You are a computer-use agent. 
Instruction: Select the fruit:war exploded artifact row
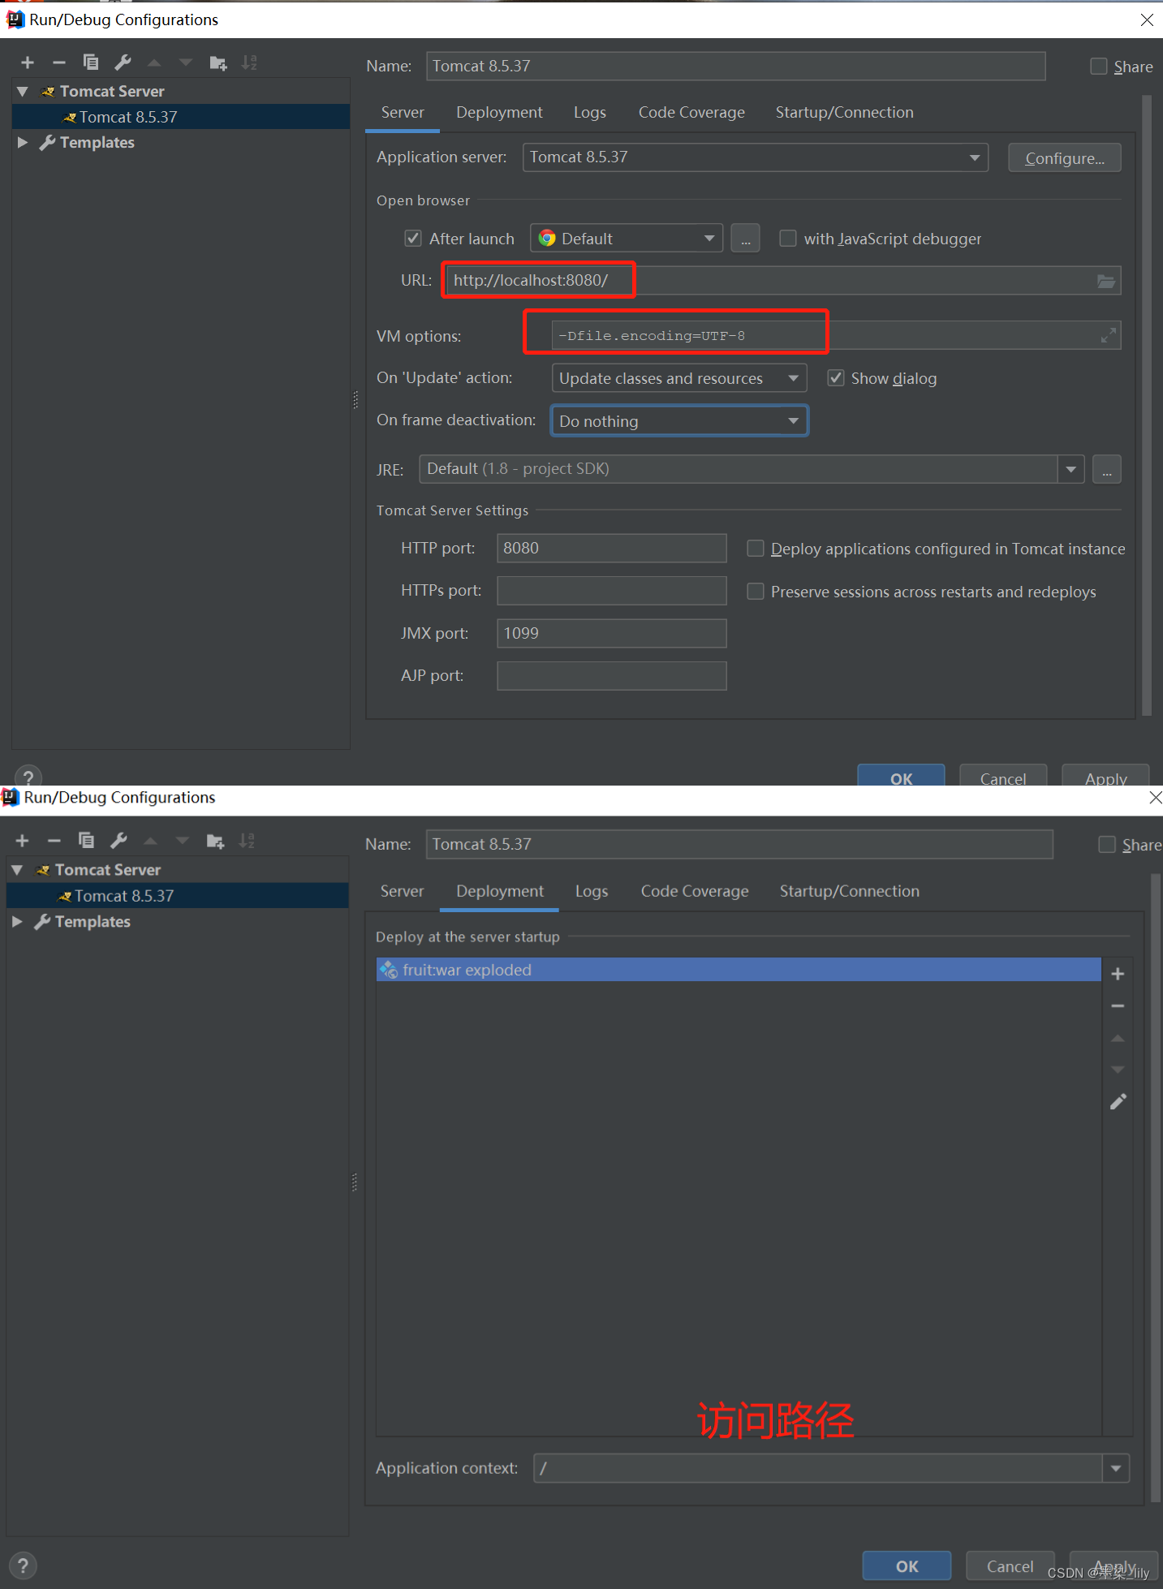(x=739, y=970)
